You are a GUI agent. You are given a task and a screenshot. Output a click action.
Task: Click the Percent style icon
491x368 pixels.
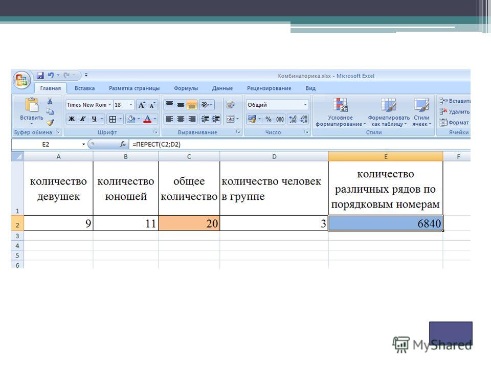pos(269,119)
